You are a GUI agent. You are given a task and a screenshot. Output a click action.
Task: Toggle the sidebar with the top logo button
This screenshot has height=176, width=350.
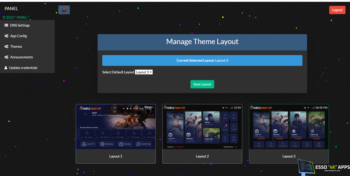[64, 10]
